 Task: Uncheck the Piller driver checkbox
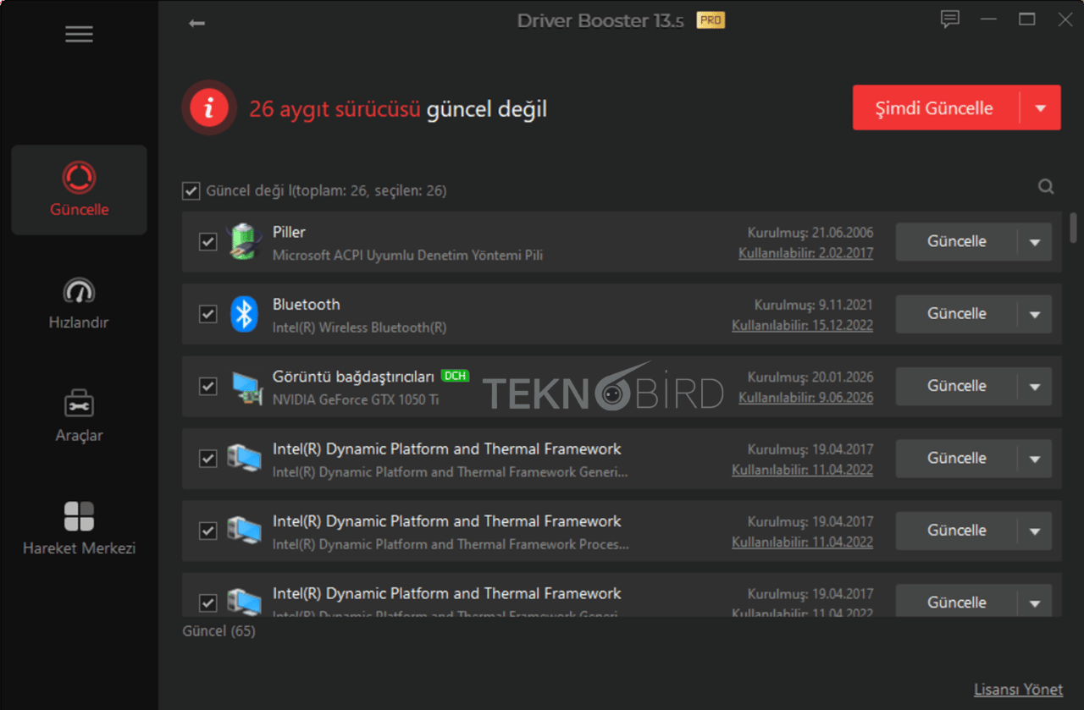point(207,242)
